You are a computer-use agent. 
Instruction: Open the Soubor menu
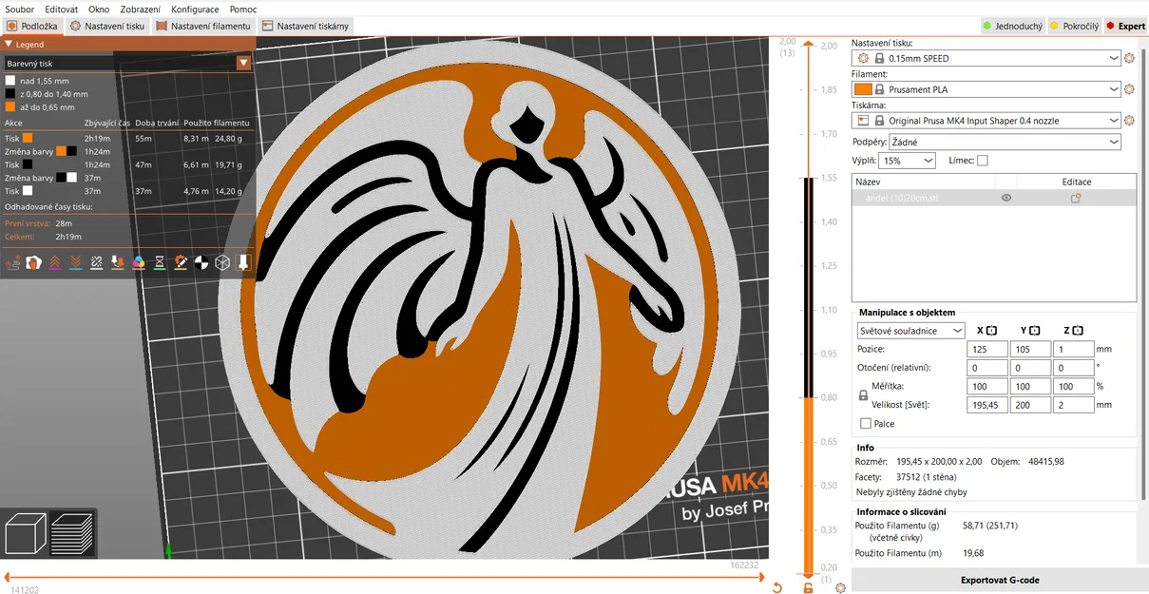[x=20, y=9]
